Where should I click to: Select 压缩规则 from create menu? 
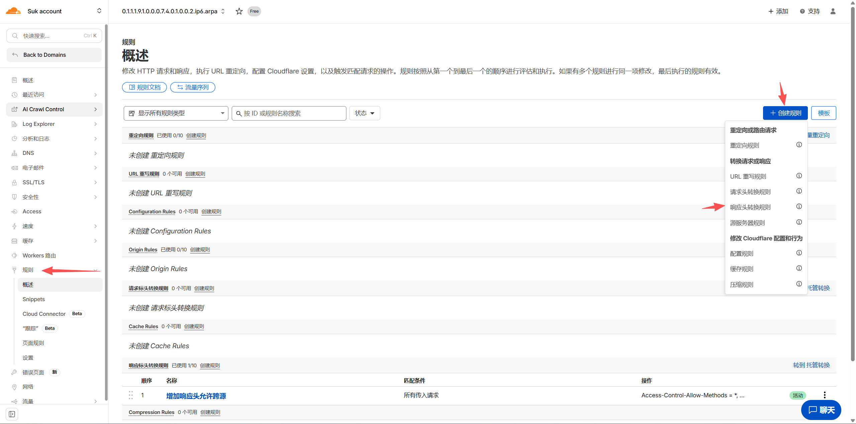tap(742, 285)
